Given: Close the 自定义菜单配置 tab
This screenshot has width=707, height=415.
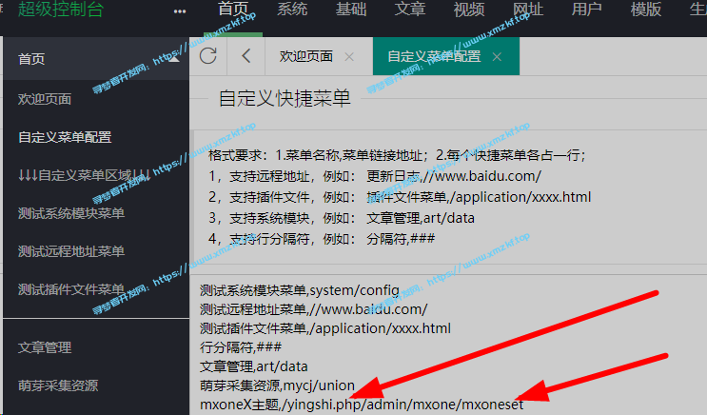Looking at the screenshot, I should (x=497, y=57).
